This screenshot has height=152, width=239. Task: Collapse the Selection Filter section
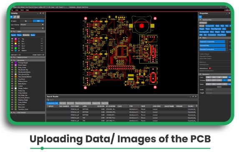(x=201, y=20)
